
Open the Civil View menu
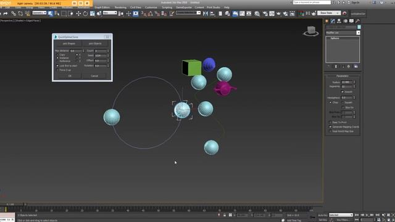click(x=136, y=7)
